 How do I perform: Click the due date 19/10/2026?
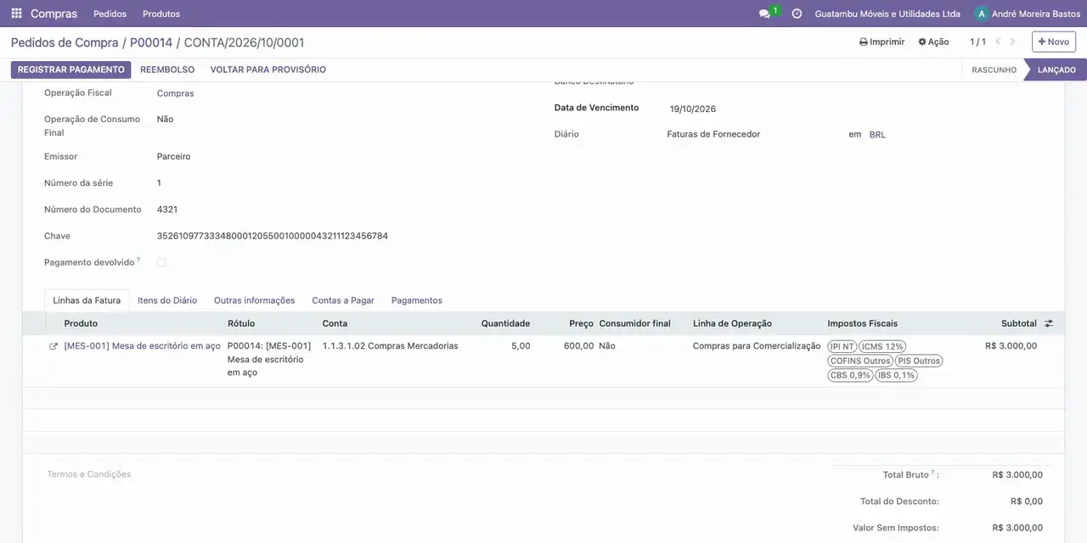click(x=693, y=109)
